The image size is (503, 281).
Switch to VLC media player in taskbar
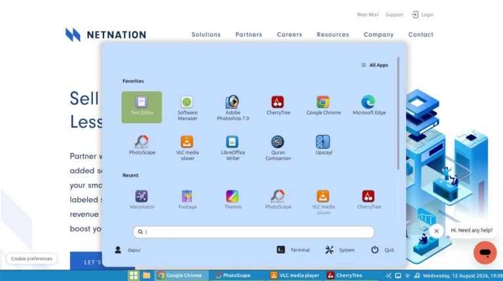click(x=295, y=275)
